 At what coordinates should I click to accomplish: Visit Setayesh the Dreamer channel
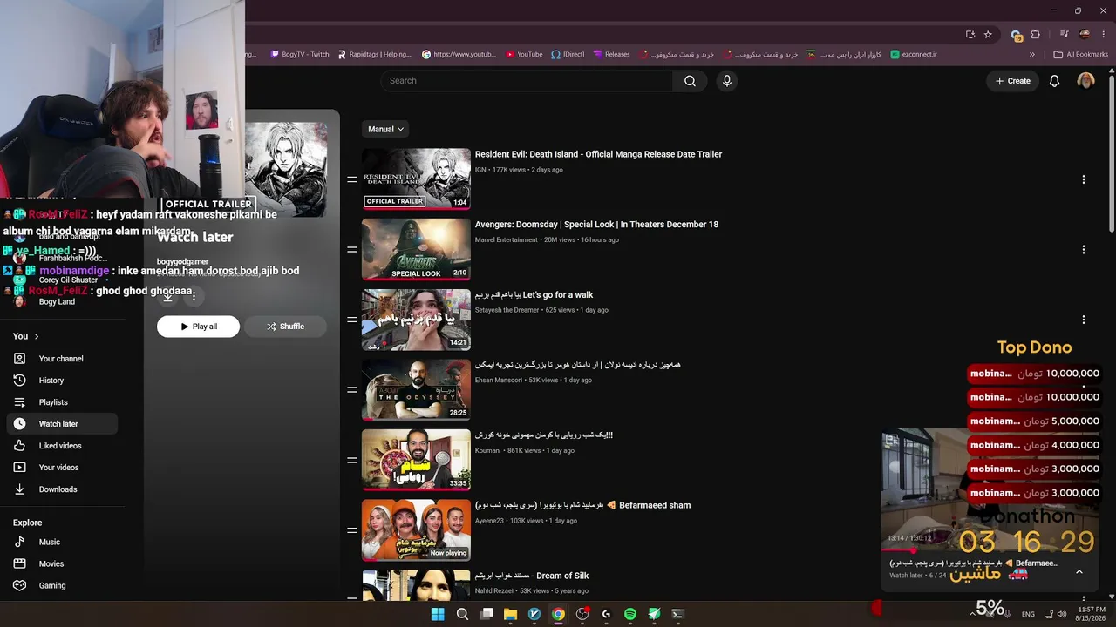click(x=507, y=310)
